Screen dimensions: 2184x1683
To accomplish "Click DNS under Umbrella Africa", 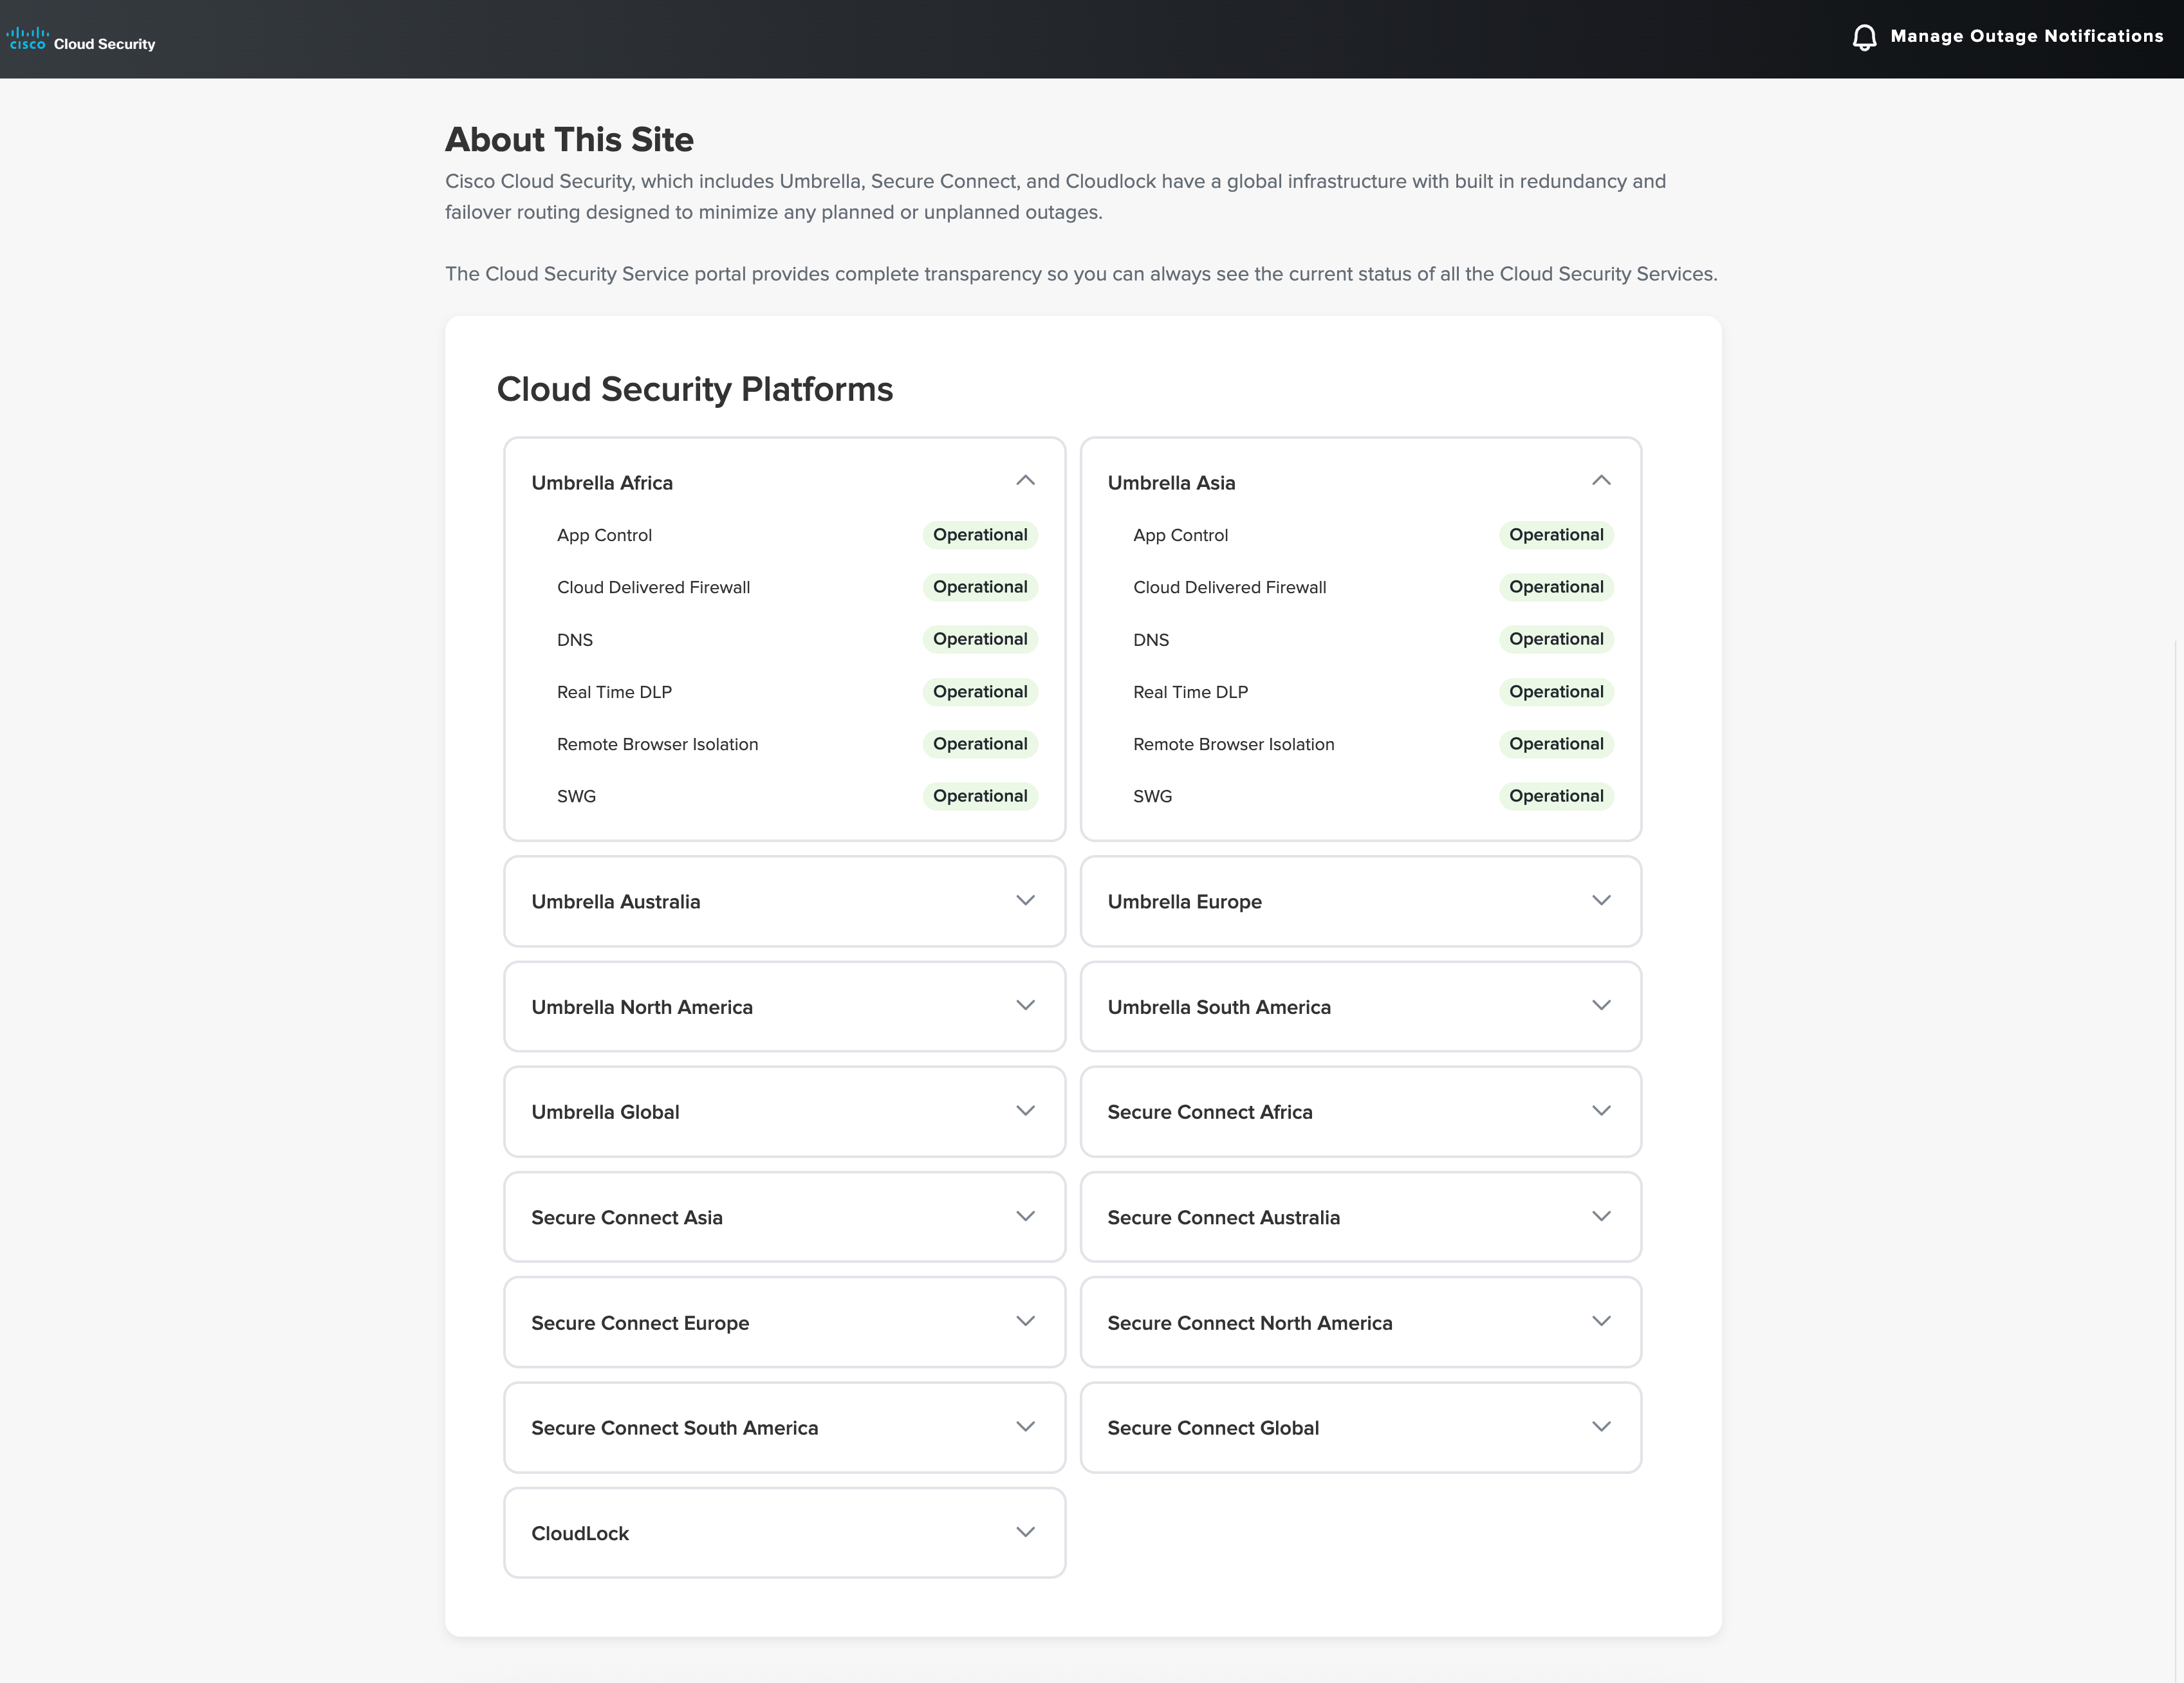I will point(575,640).
